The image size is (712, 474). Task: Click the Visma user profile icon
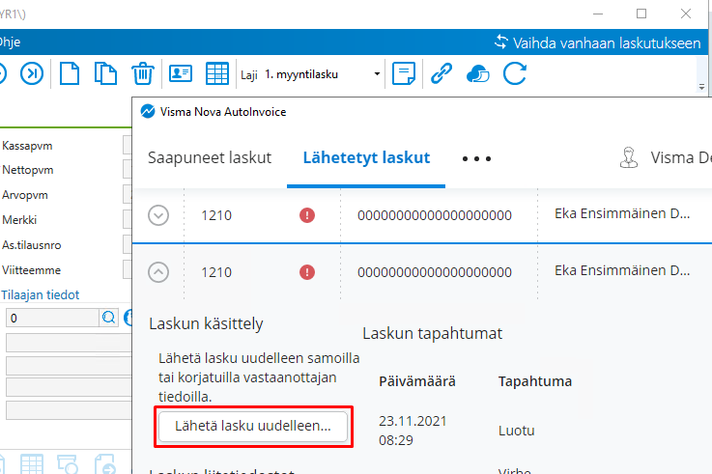click(x=629, y=158)
